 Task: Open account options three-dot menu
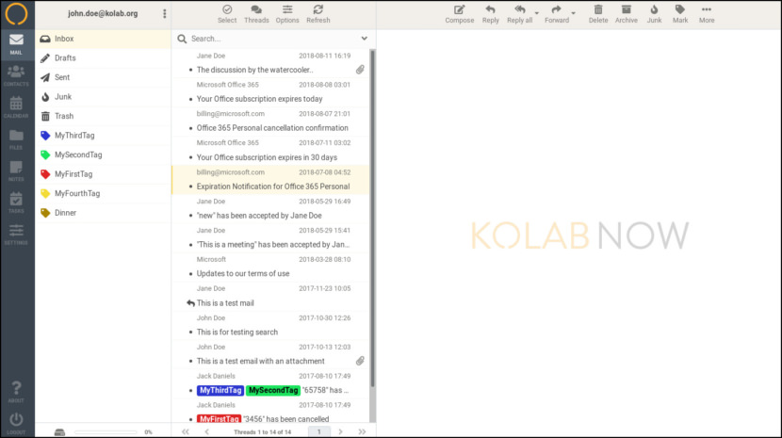coord(165,13)
